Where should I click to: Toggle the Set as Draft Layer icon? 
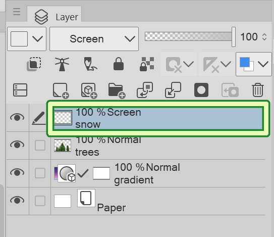(x=90, y=64)
